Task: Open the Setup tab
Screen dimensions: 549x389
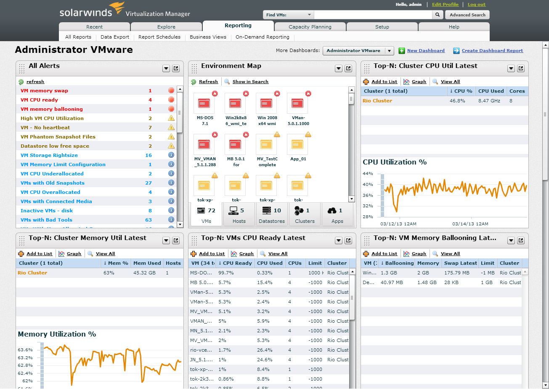Action: pyautogui.click(x=382, y=27)
